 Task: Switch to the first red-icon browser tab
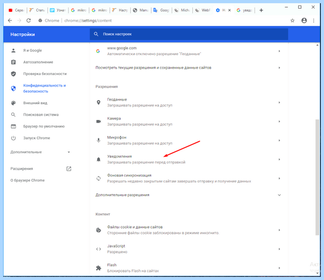[x=16, y=10]
